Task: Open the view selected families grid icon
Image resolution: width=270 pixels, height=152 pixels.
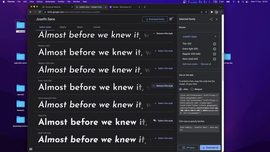Action: click(171, 19)
